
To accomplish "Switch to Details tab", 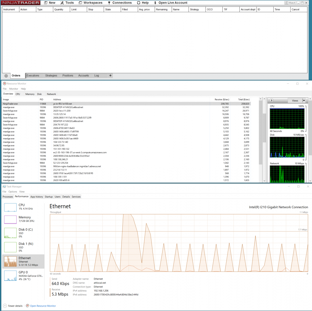I will [66, 197].
